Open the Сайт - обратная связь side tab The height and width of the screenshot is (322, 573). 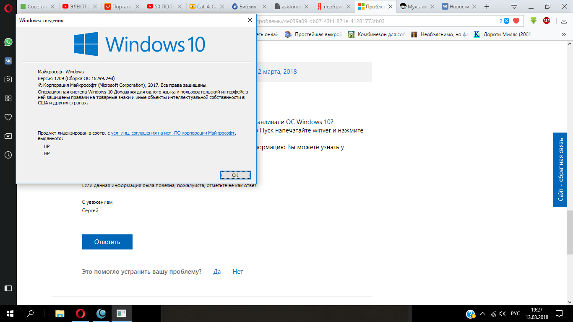coord(560,169)
